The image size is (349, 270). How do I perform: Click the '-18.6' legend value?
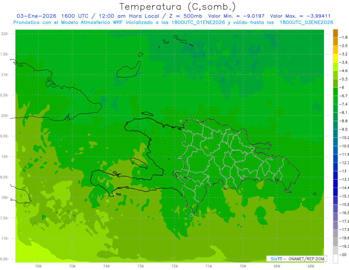tap(345, 238)
